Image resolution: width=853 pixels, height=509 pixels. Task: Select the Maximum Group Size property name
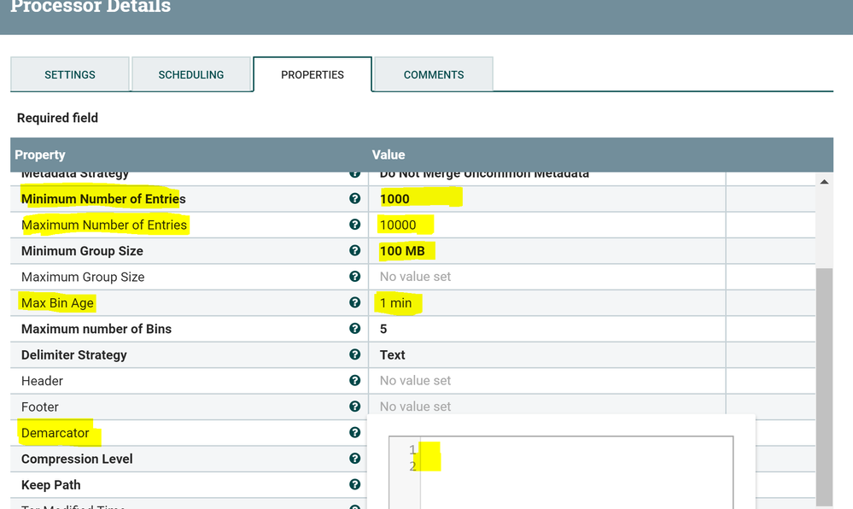83,277
